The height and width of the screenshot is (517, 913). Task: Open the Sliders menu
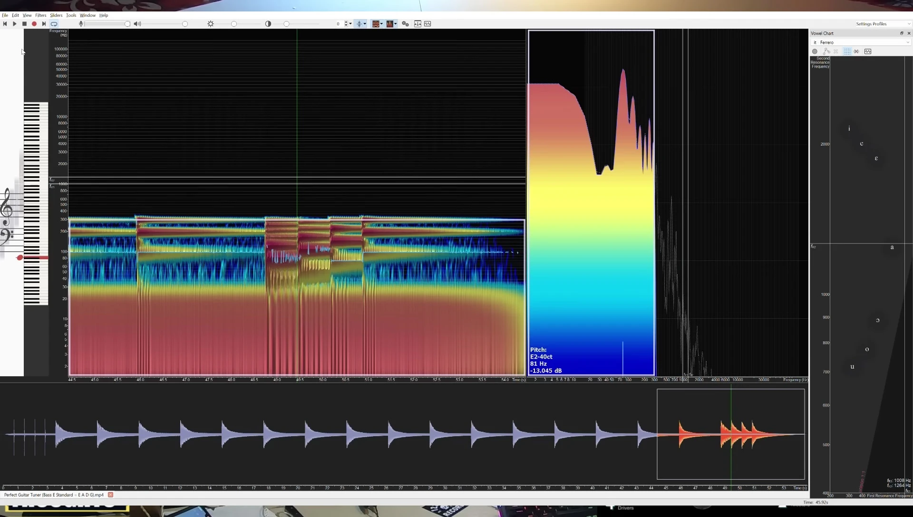point(56,15)
